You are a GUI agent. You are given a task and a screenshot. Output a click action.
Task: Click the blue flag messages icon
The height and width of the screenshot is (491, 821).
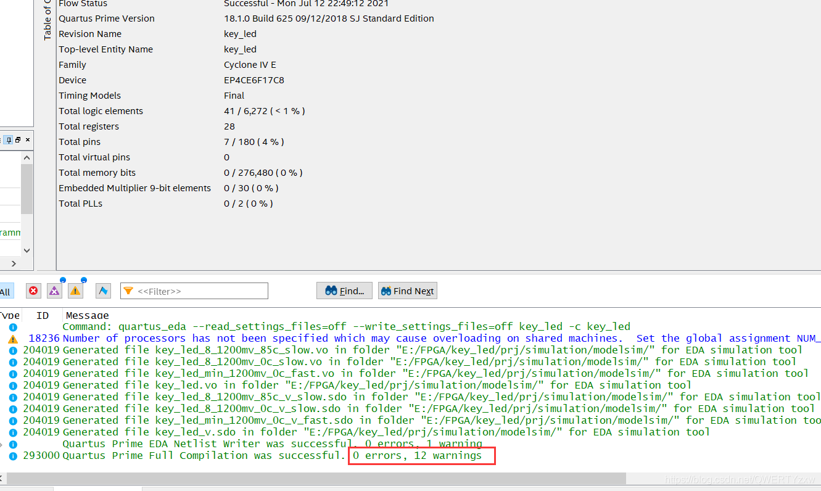tap(103, 291)
